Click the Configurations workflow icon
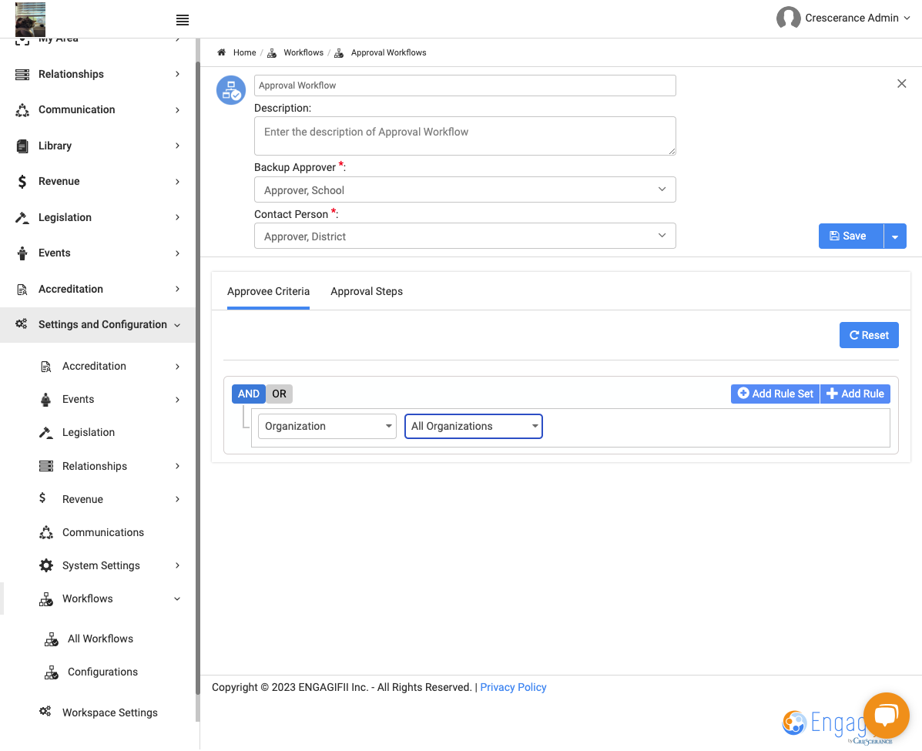922x751 pixels. click(x=51, y=672)
